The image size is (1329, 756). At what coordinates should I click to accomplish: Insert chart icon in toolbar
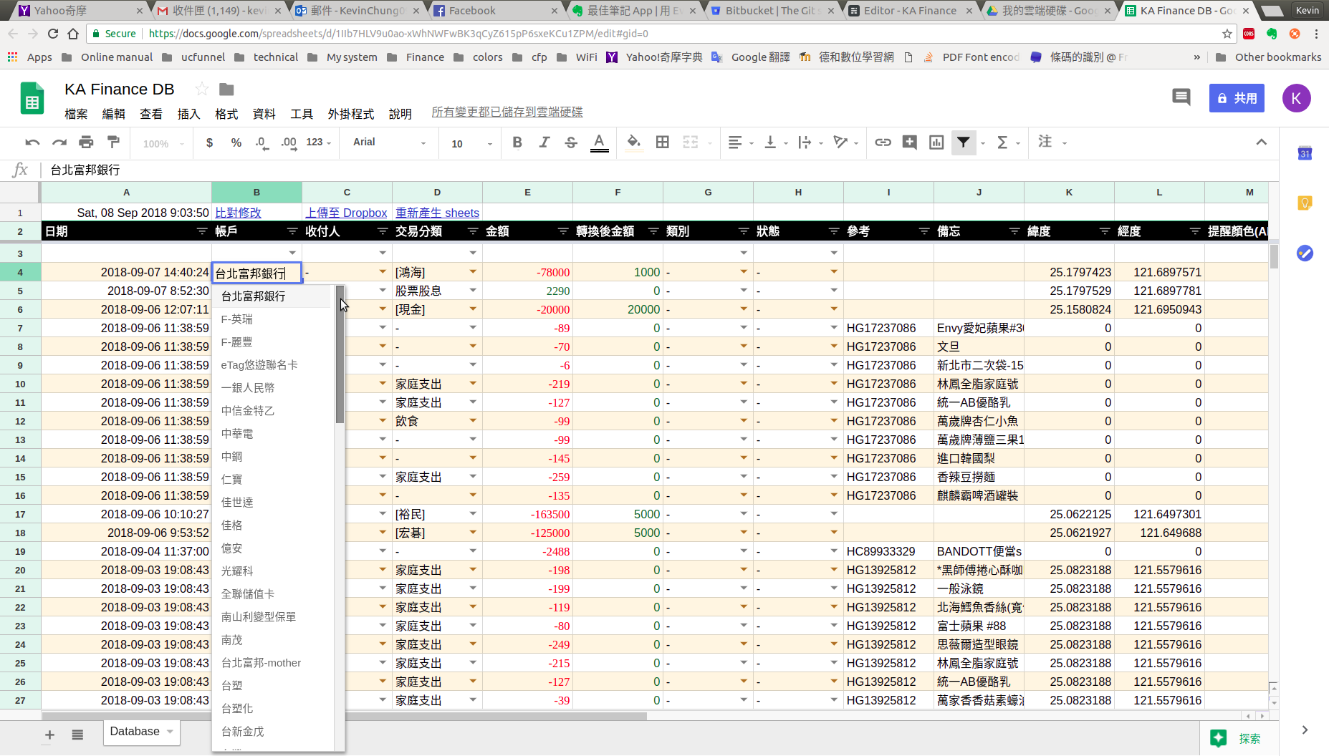pos(936,142)
